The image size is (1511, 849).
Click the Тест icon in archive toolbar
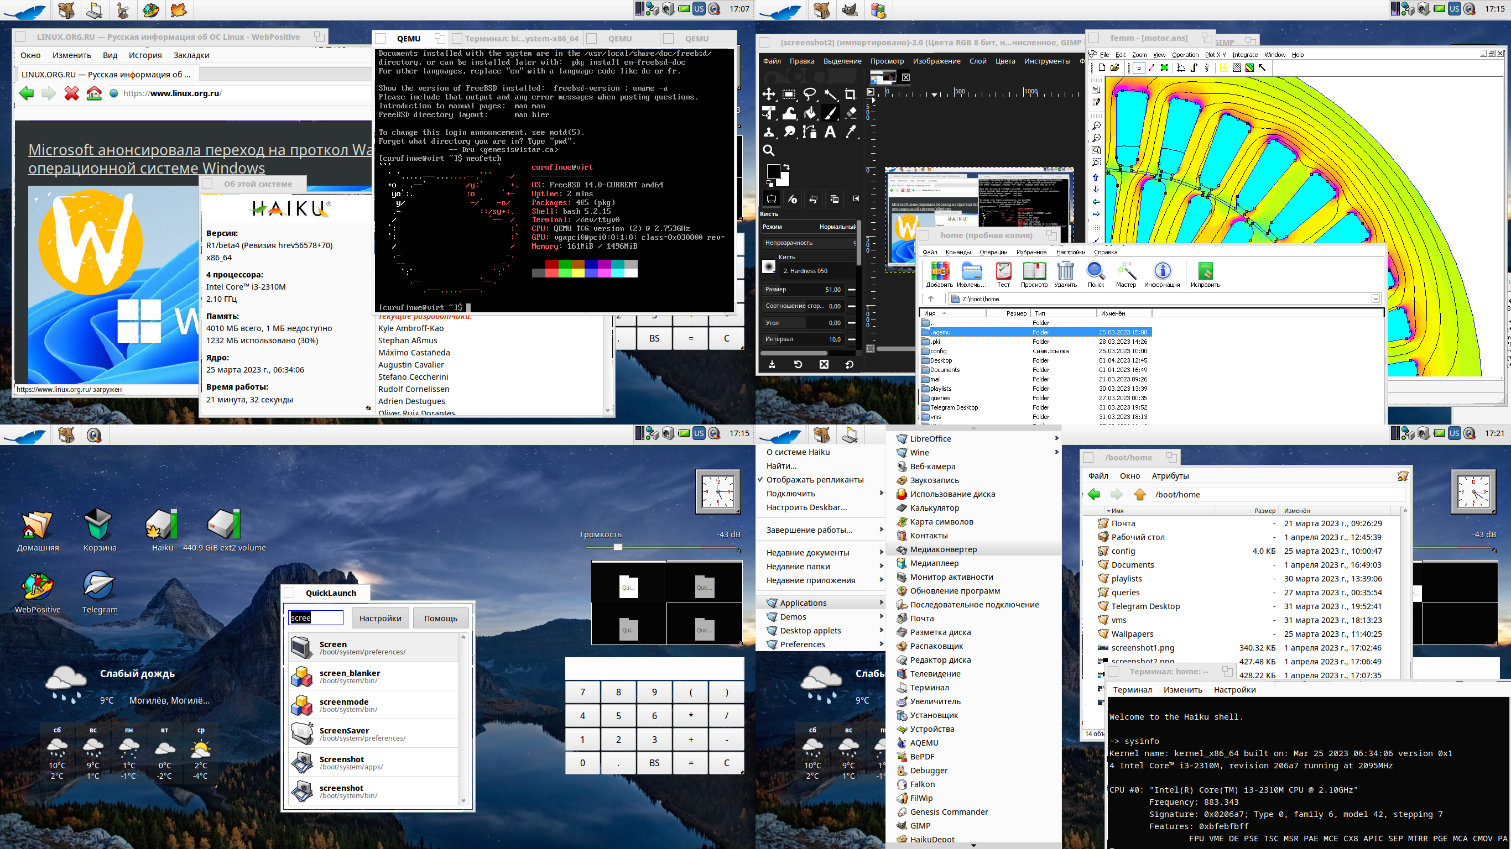(1004, 274)
